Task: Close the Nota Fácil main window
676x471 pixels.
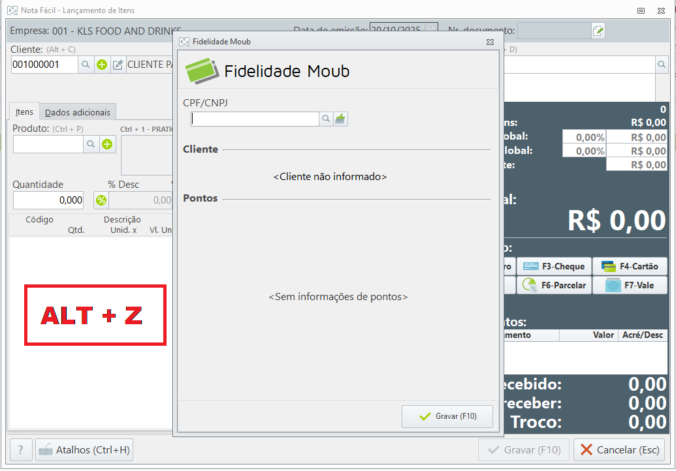Action: pos(662,10)
